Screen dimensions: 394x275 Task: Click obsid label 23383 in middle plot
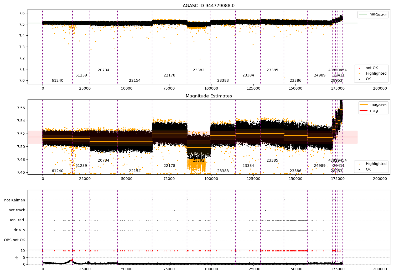tap(223, 171)
